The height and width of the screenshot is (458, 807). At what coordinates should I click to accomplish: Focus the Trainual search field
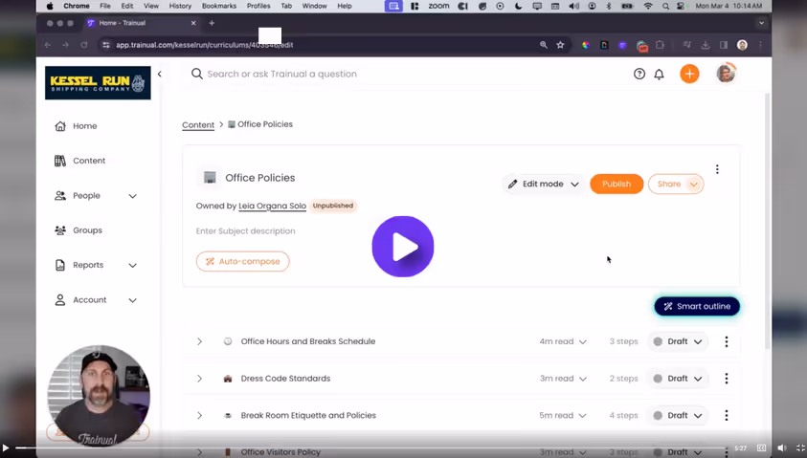click(x=281, y=74)
